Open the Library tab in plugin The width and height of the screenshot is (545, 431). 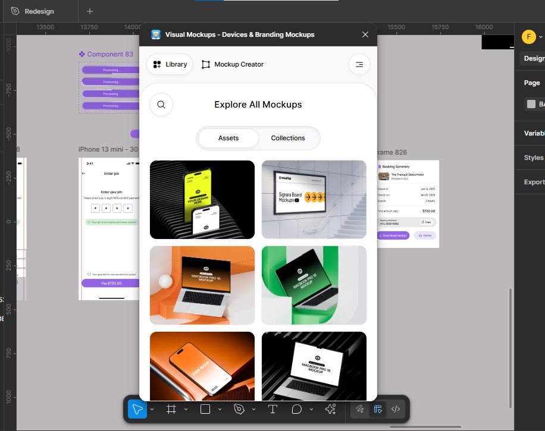170,64
